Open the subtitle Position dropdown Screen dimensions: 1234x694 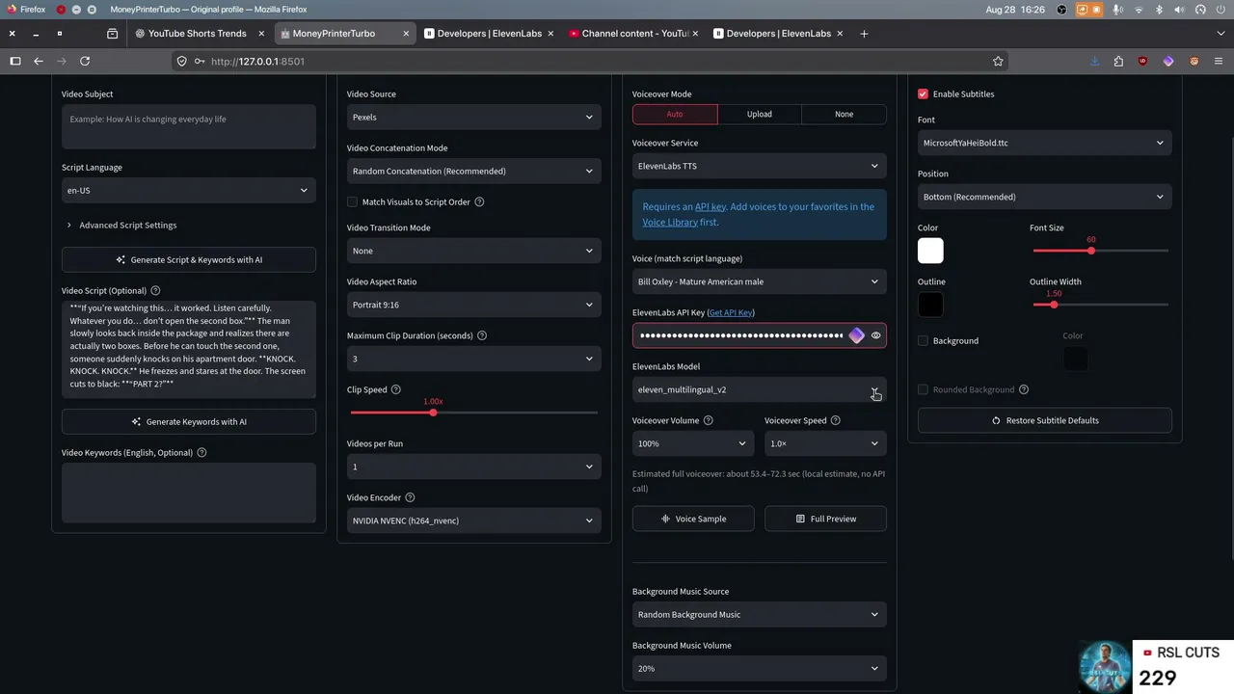click(x=1045, y=197)
